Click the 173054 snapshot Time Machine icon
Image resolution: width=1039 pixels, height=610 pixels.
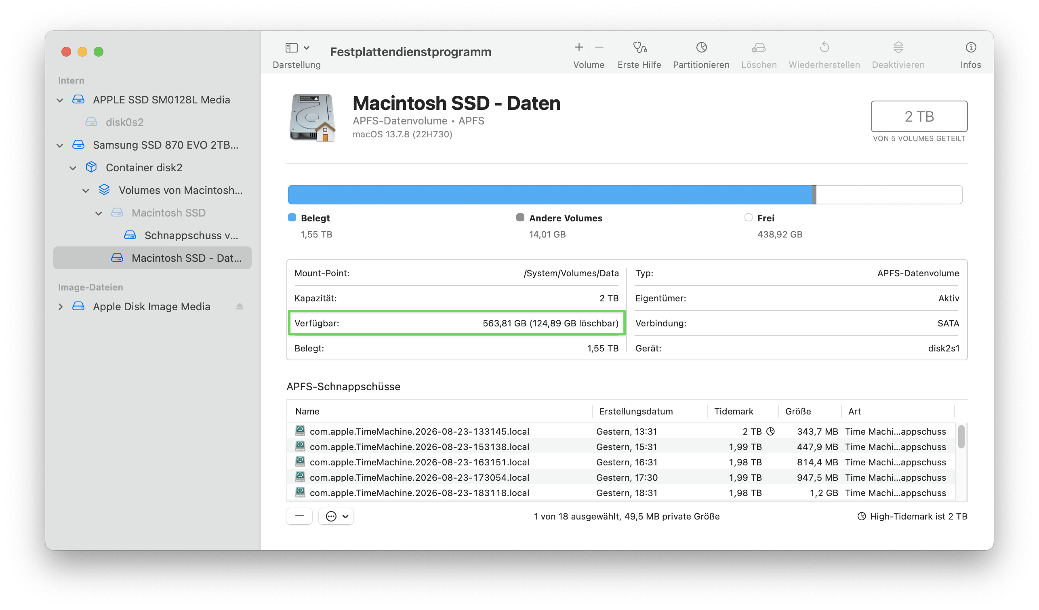[300, 477]
